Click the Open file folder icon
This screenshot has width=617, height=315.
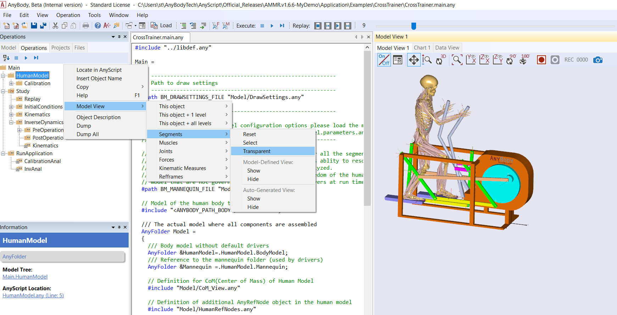click(x=25, y=25)
